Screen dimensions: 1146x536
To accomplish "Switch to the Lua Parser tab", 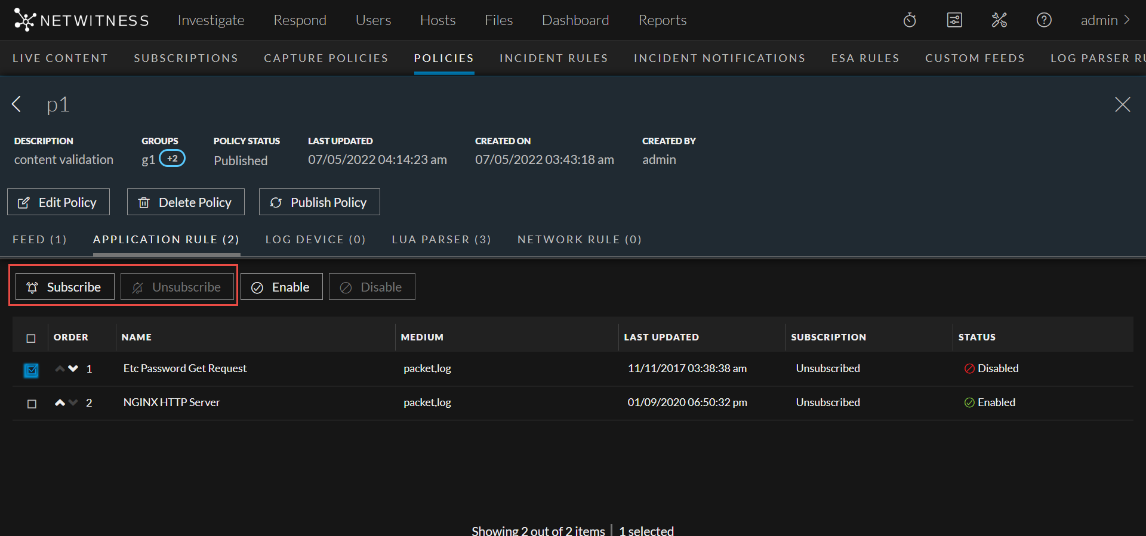I will pyautogui.click(x=441, y=239).
